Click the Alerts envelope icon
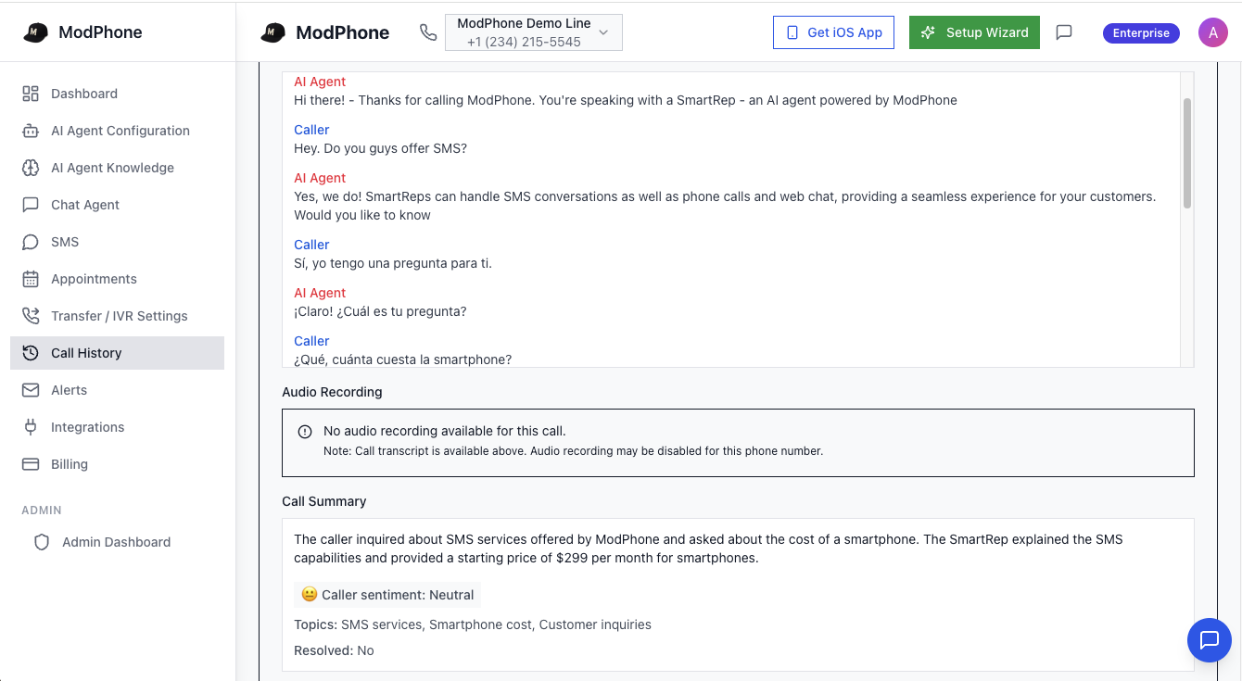This screenshot has width=1242, height=681. point(31,390)
